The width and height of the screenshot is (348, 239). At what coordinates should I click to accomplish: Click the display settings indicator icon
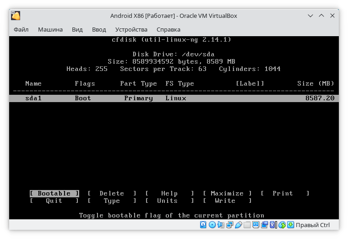point(256,225)
